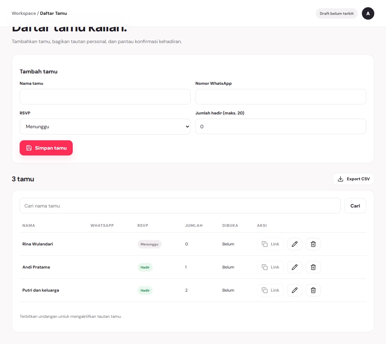Focus the Nama tamu input field

105,97
